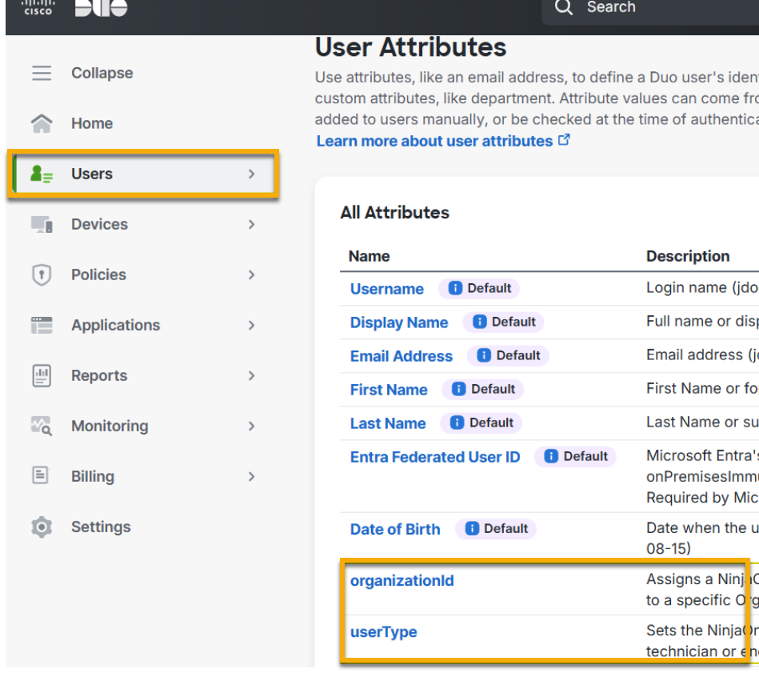Click the Devices monitor icon
The width and height of the screenshot is (759, 673).
coord(42,224)
